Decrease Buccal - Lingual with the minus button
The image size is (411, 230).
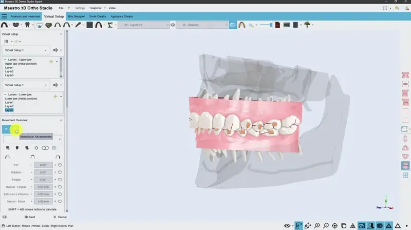[31, 187]
